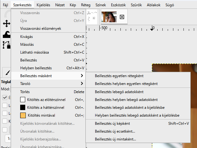Select the Move tool icon
This screenshot has width=197, height=148.
(7, 24)
